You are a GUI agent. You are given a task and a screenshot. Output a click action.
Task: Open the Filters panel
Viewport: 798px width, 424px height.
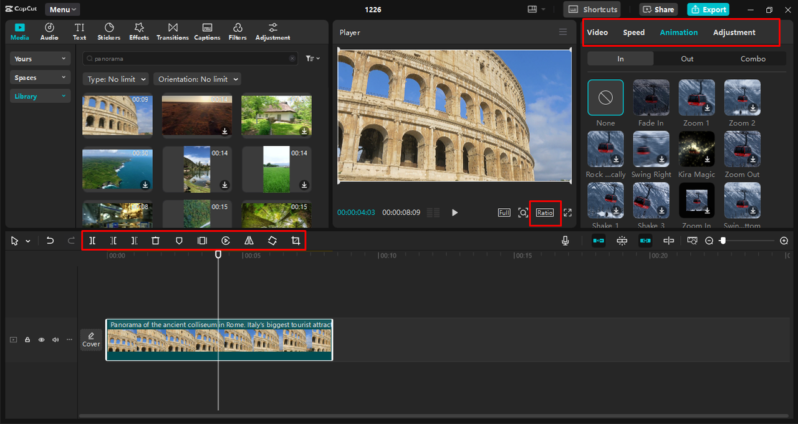[x=238, y=31]
